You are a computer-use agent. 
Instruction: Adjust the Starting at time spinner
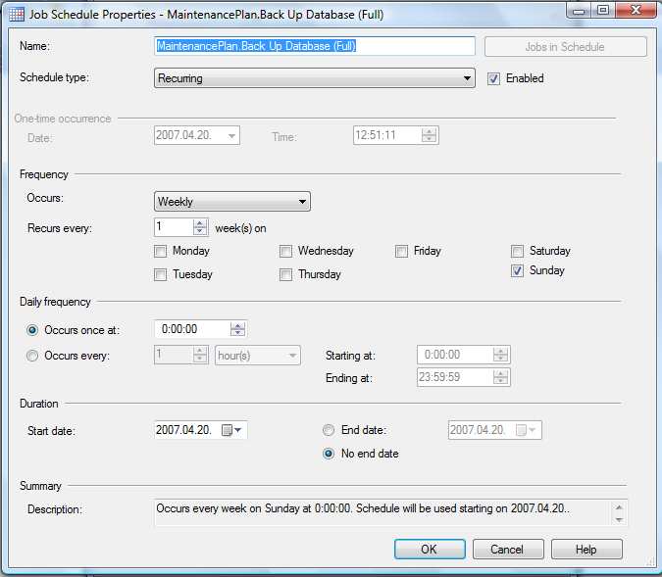point(501,355)
